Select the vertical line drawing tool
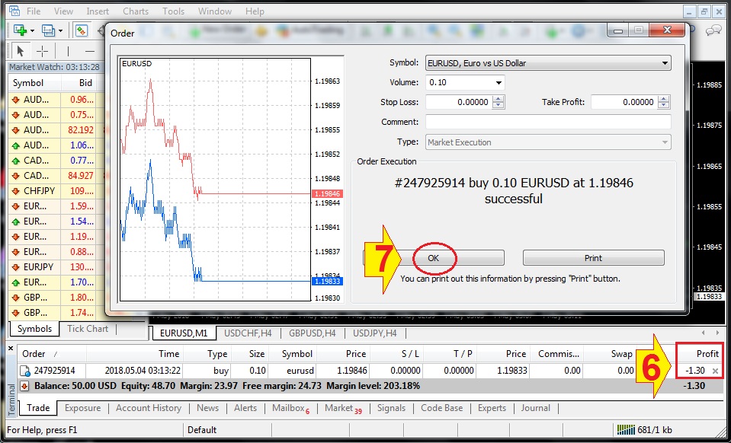This screenshot has width=731, height=443. pyautogui.click(x=68, y=51)
